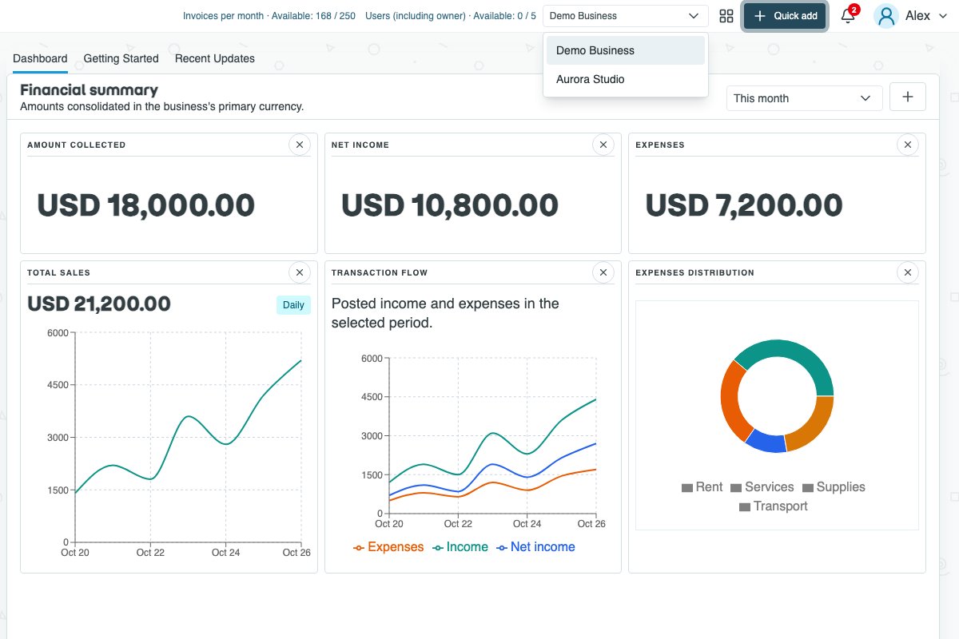This screenshot has width=959, height=639.
Task: Click the USD 7,200.00 expenses value
Action: coord(744,205)
